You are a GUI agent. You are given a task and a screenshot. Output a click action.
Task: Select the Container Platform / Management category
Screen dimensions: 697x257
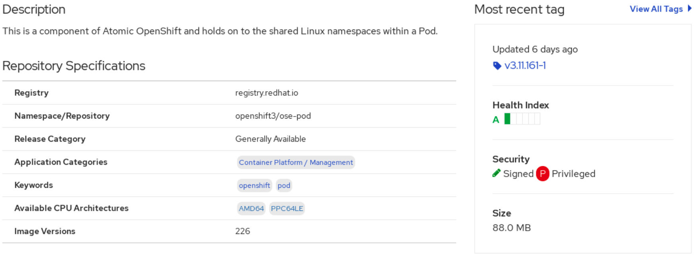pyautogui.click(x=296, y=162)
